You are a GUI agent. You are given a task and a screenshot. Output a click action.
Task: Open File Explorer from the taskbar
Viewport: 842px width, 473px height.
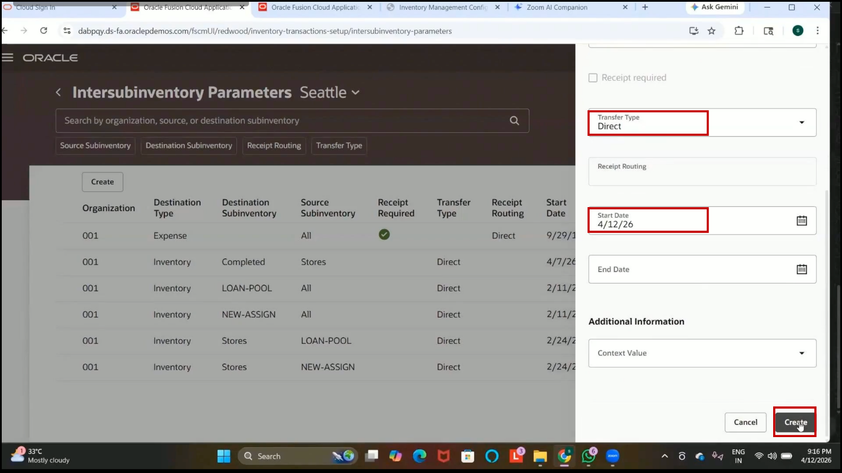pos(540,456)
